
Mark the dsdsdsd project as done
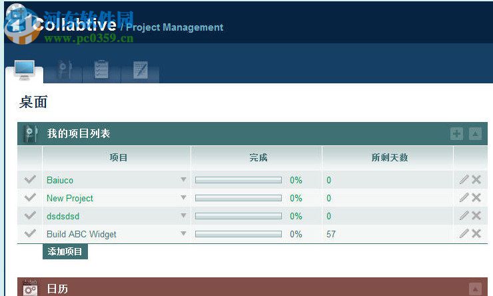tap(30, 215)
